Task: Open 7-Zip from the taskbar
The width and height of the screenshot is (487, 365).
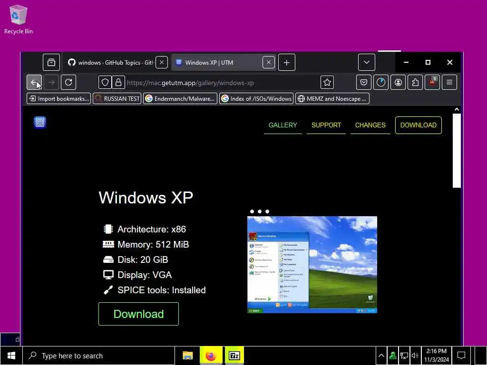Action: click(x=234, y=355)
